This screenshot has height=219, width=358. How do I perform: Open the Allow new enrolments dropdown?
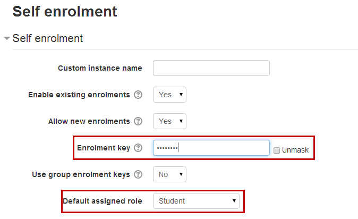(x=169, y=121)
